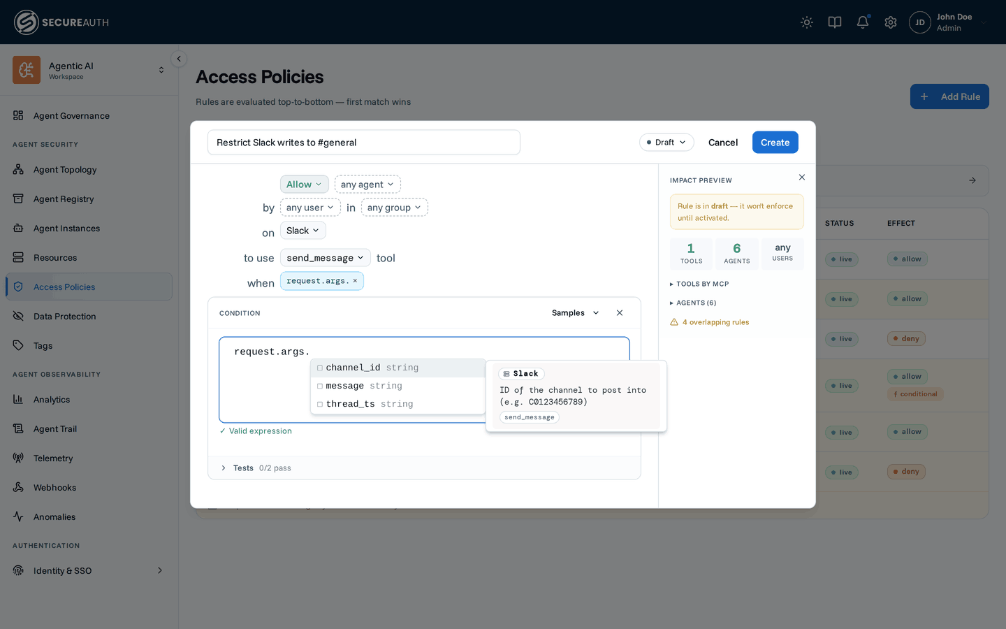Select channel_id autocomplete suggestion
The image size is (1006, 629).
(x=398, y=368)
